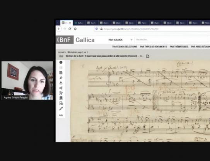210x161 pixels.
Task: Open the PAR THÉMATIQUES menu
Action: 179,46
